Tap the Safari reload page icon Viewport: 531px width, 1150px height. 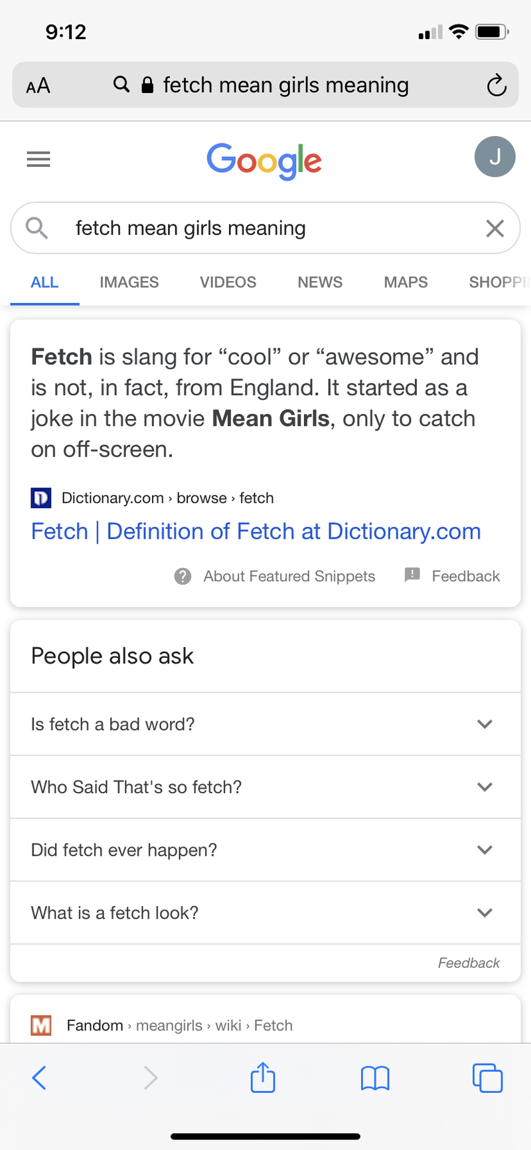496,86
